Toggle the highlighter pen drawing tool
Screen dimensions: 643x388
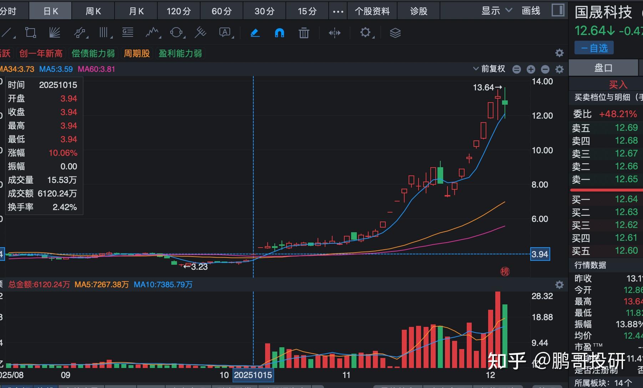point(255,33)
